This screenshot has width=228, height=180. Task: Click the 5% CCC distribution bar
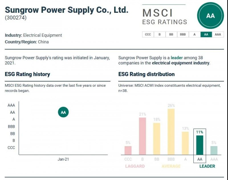point(128,150)
